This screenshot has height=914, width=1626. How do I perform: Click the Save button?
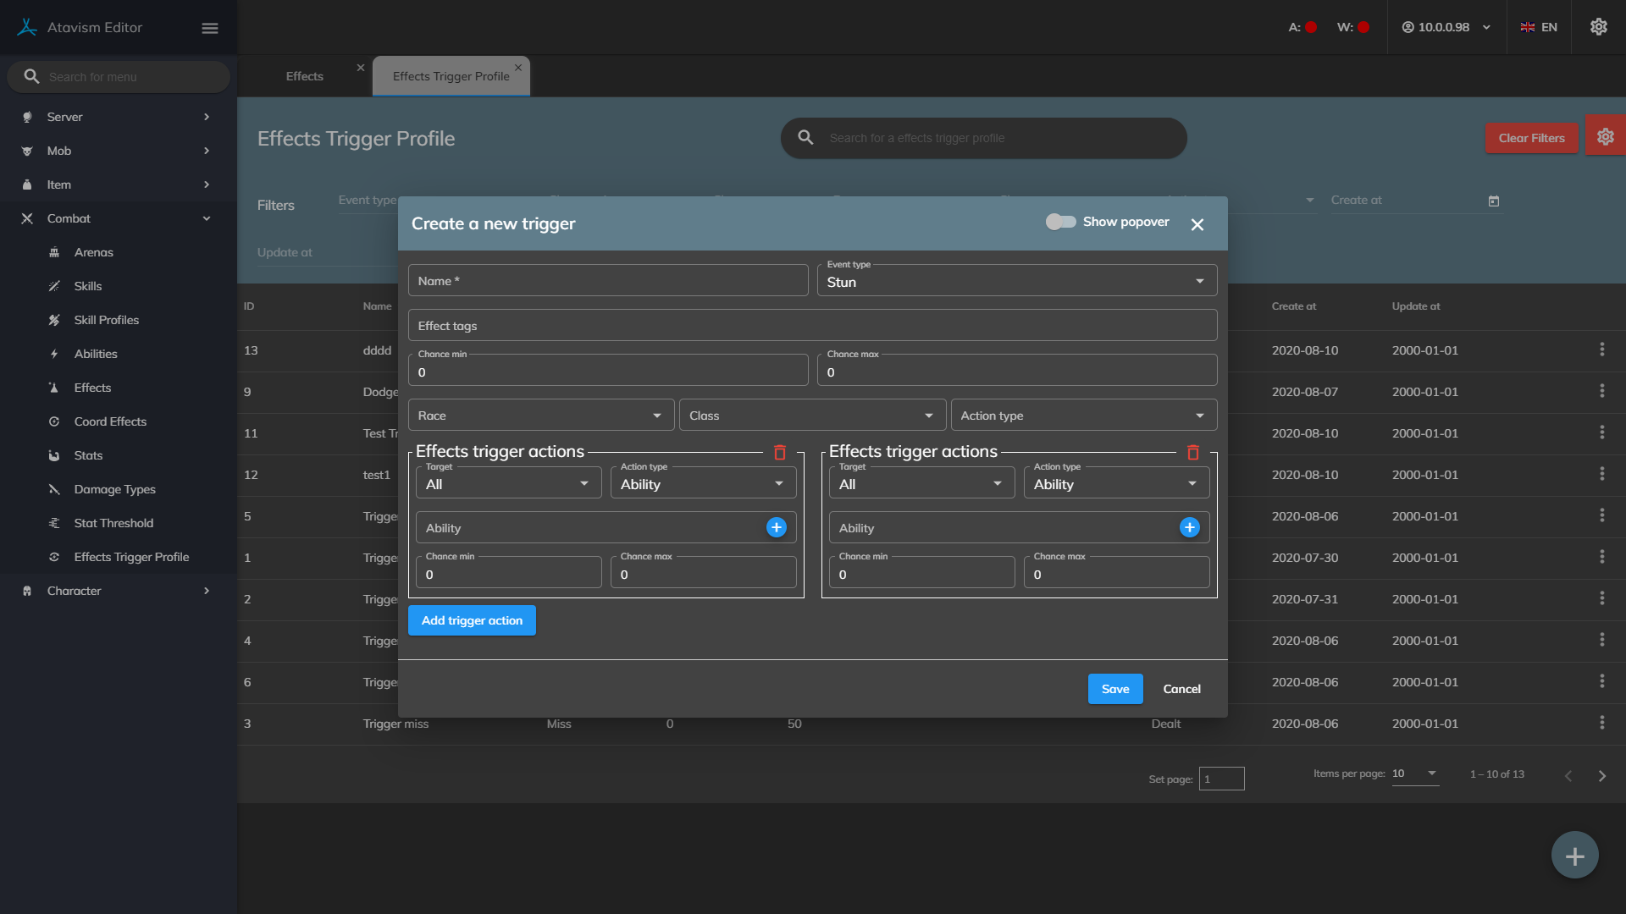[1114, 689]
